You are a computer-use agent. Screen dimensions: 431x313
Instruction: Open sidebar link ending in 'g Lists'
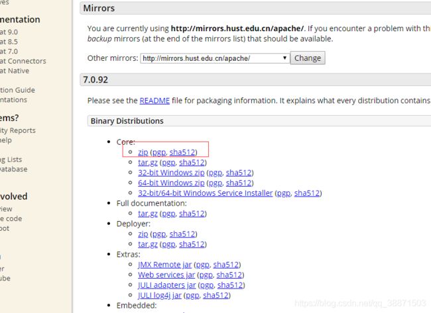coord(11,159)
